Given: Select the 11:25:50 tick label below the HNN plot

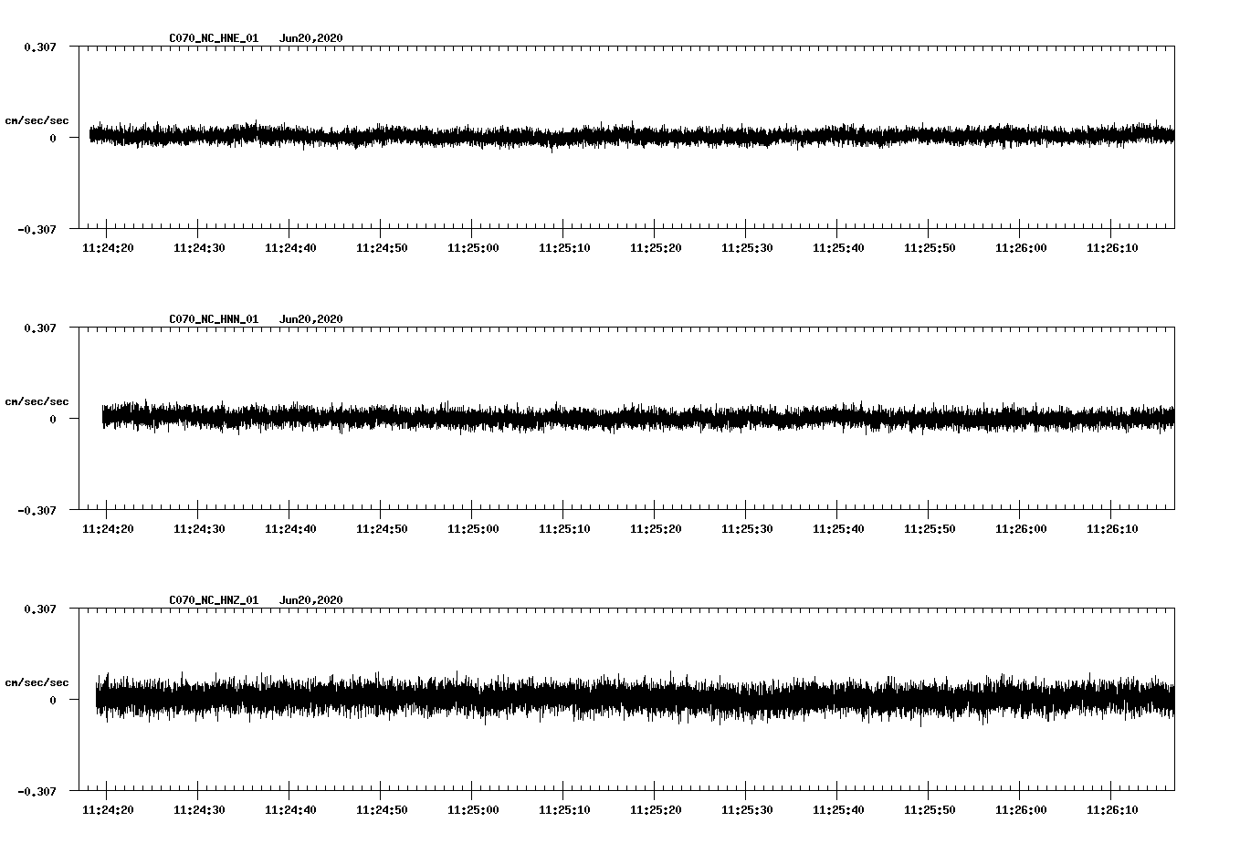Looking at the screenshot, I should [x=930, y=529].
